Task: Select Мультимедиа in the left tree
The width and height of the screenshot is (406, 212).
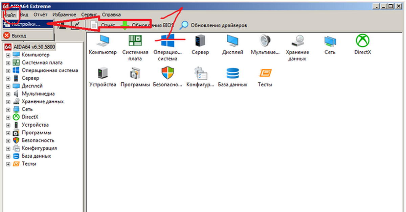Action: tap(38, 94)
